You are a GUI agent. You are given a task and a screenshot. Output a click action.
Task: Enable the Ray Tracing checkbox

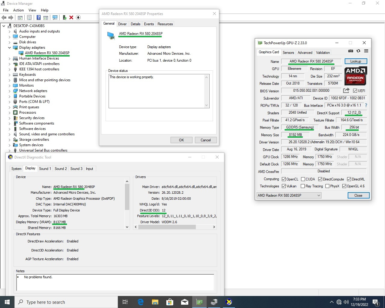coord(303,186)
